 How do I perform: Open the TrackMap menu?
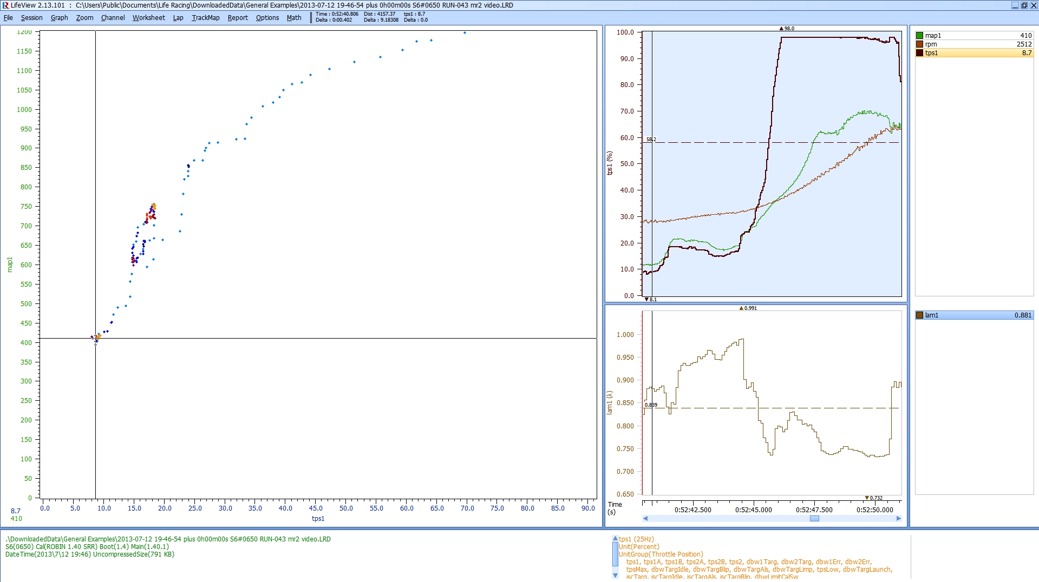205,18
